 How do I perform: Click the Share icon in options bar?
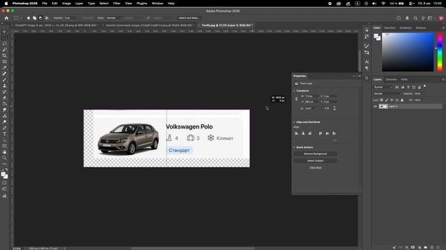[x=399, y=18]
